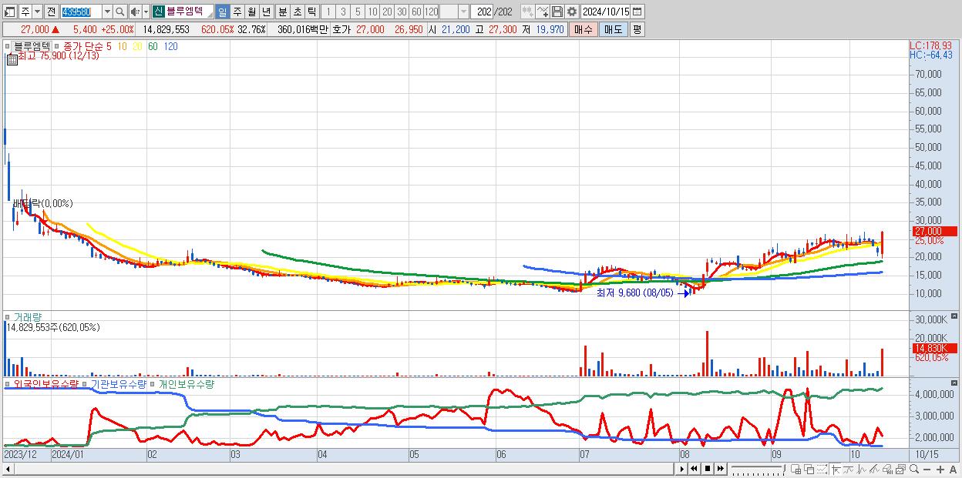Image resolution: width=962 pixels, height=478 pixels.
Task: Click the crosshair cursor tool icon
Action: 836,470
